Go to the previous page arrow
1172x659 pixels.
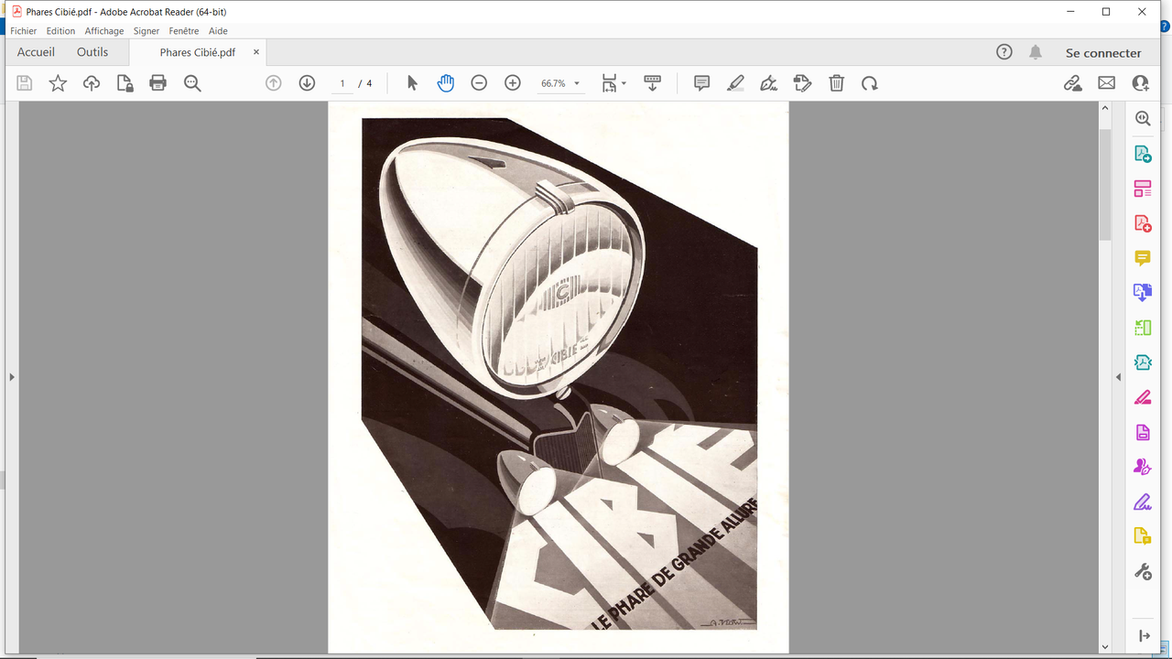tap(273, 83)
